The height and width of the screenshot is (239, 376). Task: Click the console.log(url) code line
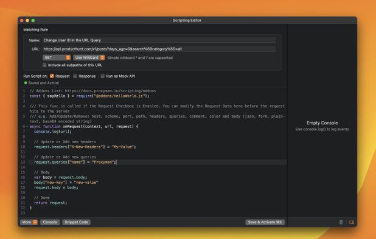(x=53, y=132)
